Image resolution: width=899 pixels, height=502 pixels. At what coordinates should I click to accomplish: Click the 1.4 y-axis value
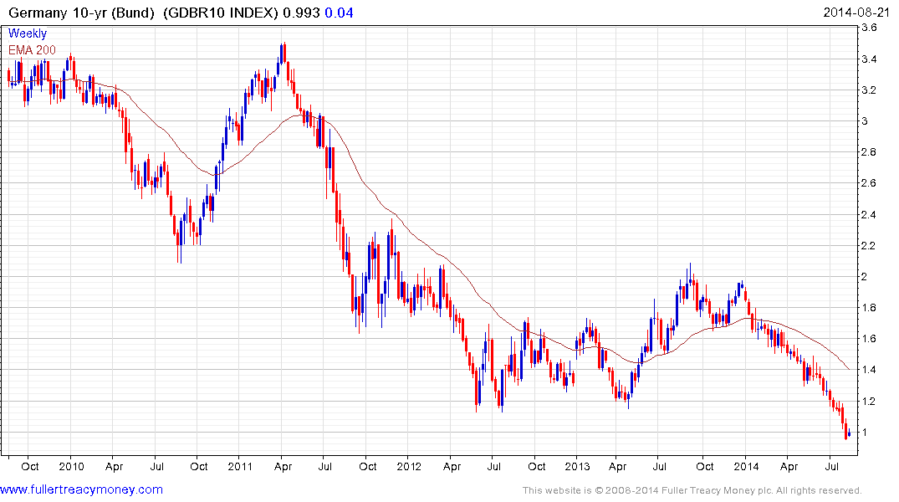click(x=869, y=370)
